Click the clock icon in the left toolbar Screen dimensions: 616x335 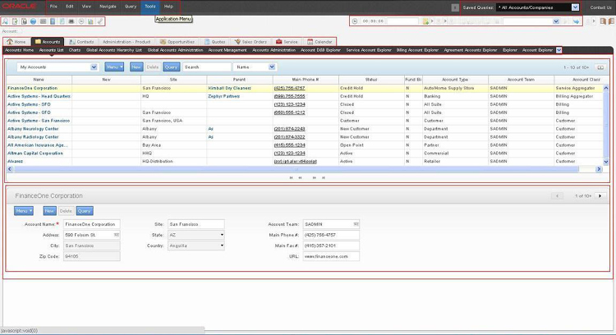[x=81, y=21]
